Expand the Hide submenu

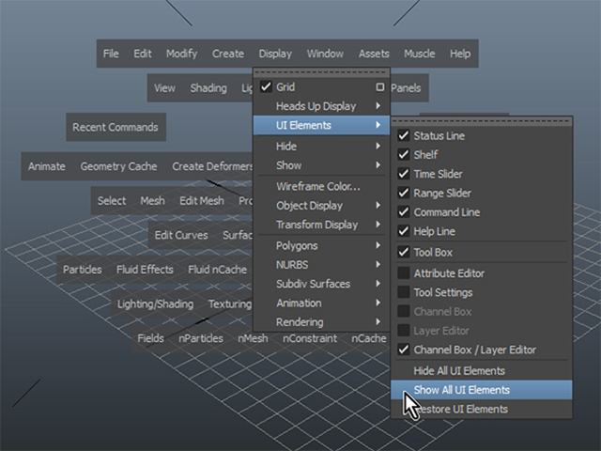tap(321, 147)
